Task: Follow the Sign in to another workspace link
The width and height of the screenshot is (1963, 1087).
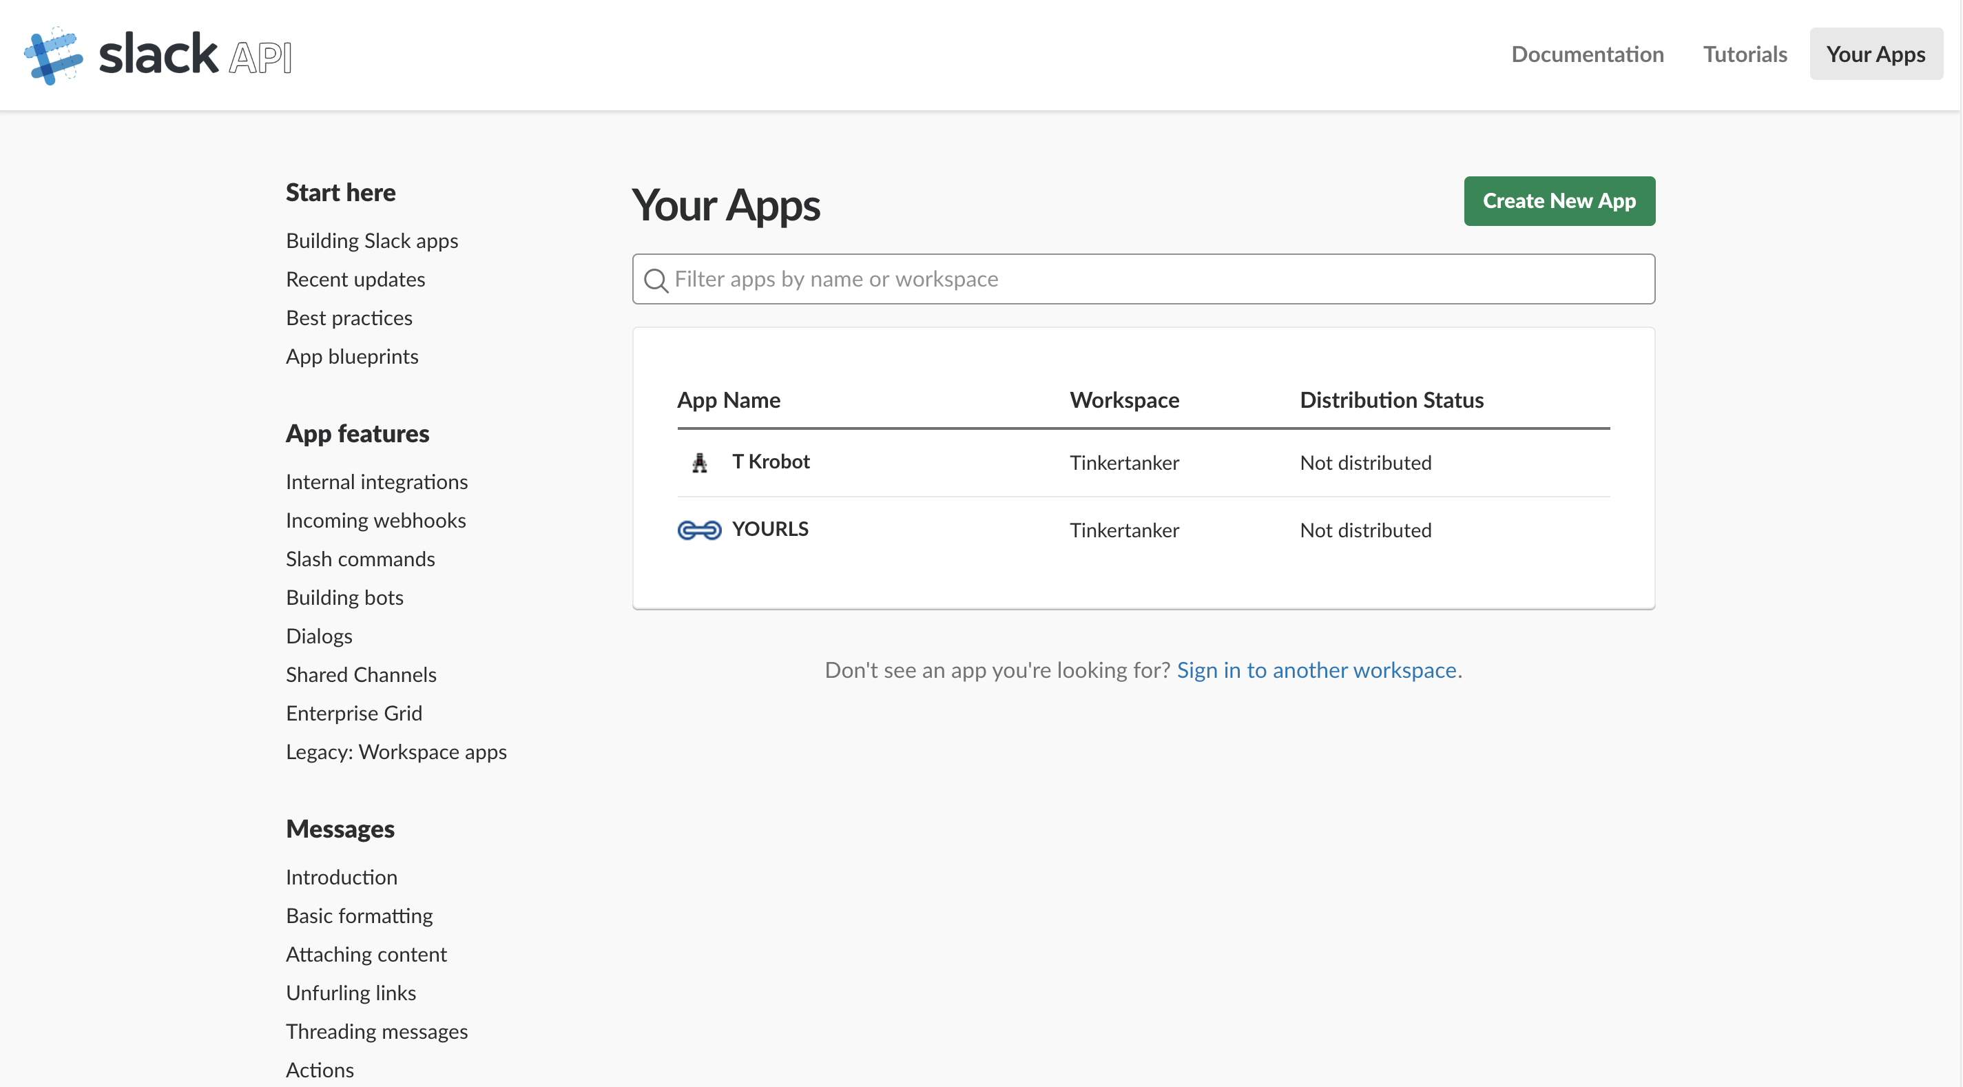Action: [1316, 670]
